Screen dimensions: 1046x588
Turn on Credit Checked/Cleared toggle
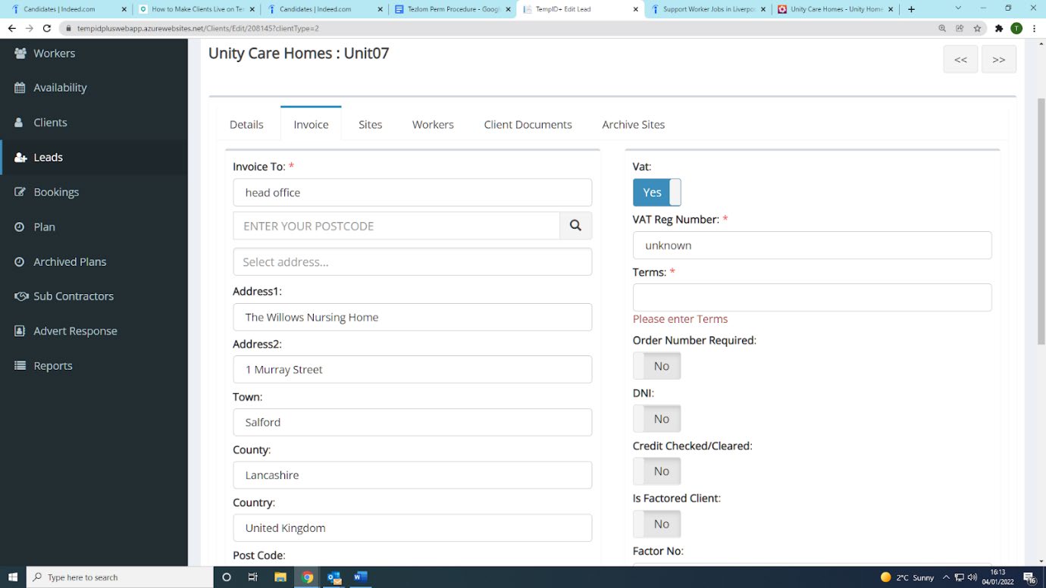tap(656, 471)
